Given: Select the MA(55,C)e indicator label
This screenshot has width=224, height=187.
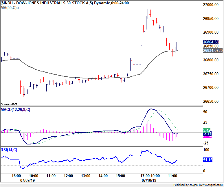Looking at the screenshot, I should [10, 8].
